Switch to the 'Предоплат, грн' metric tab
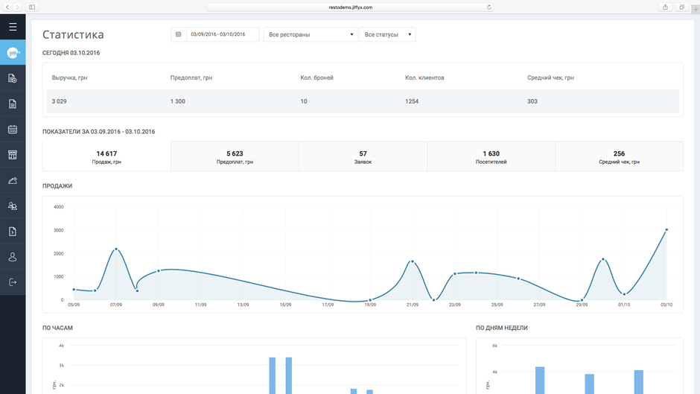 pyautogui.click(x=235, y=156)
